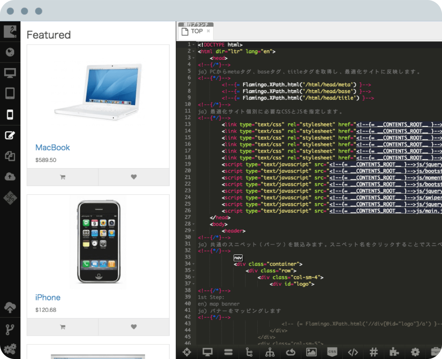Click the code brackets icon
The image size is (442, 359).
(353, 352)
